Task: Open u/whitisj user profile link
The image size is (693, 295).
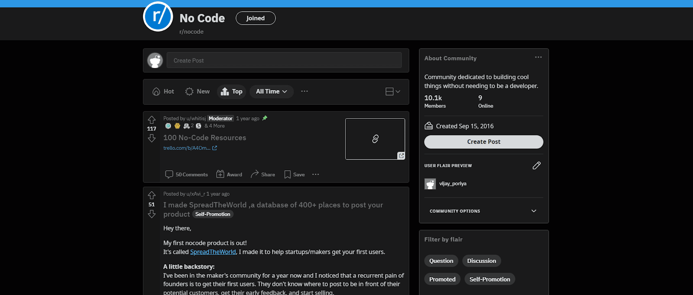Action: pos(196,118)
